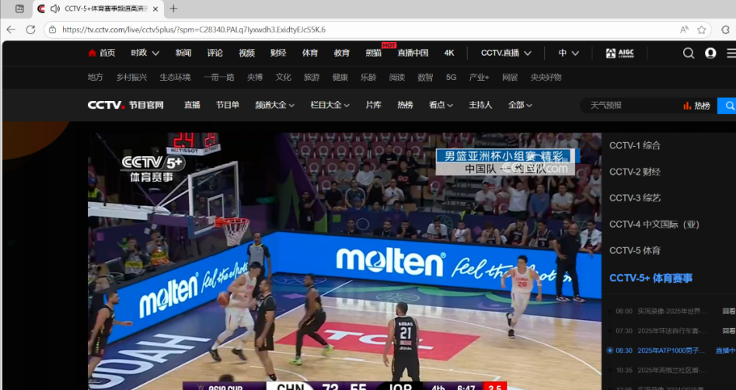Open the 主持人 tab
Viewport: 736px width, 390px height.
pos(480,105)
